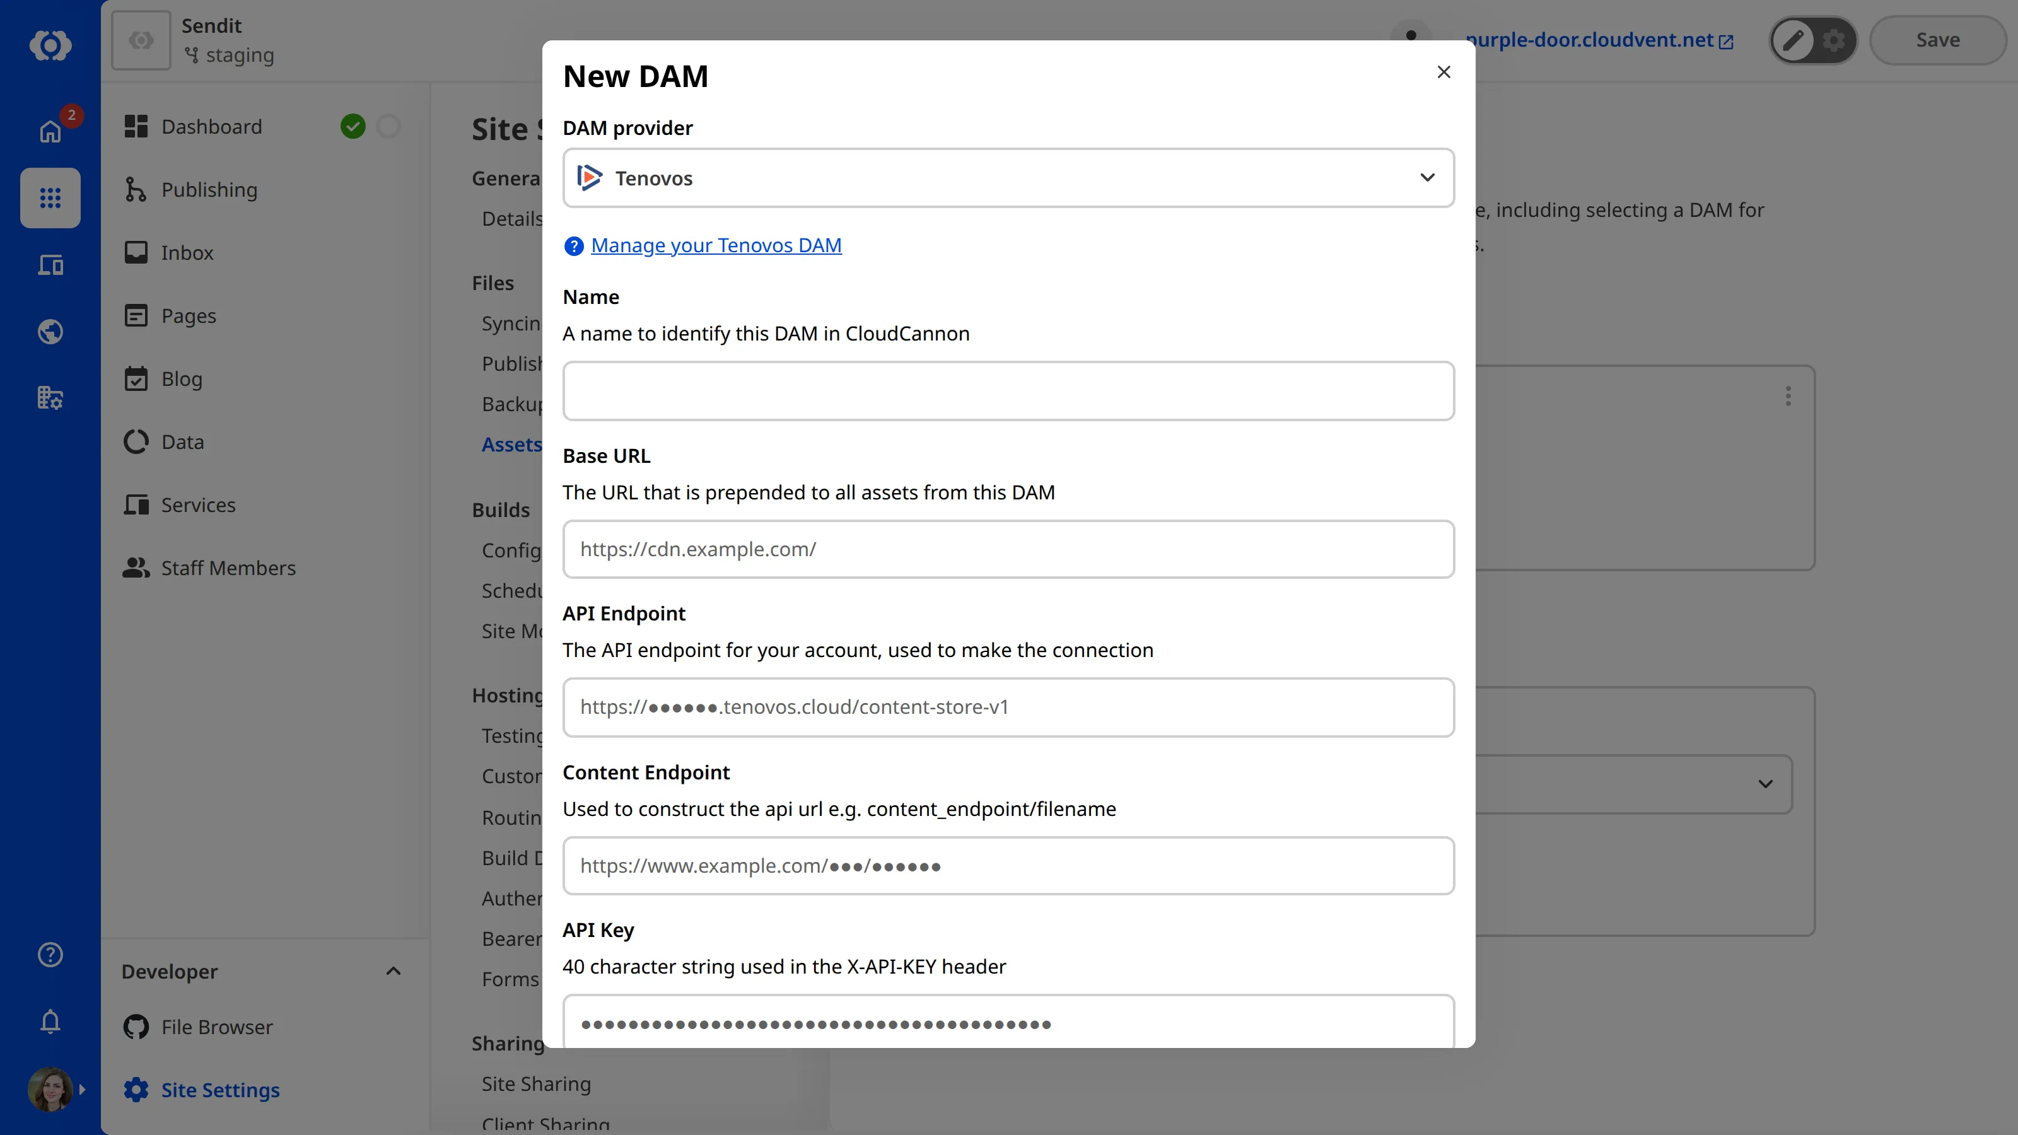Open the notifications bell icon
This screenshot has width=2018, height=1135.
50,1021
